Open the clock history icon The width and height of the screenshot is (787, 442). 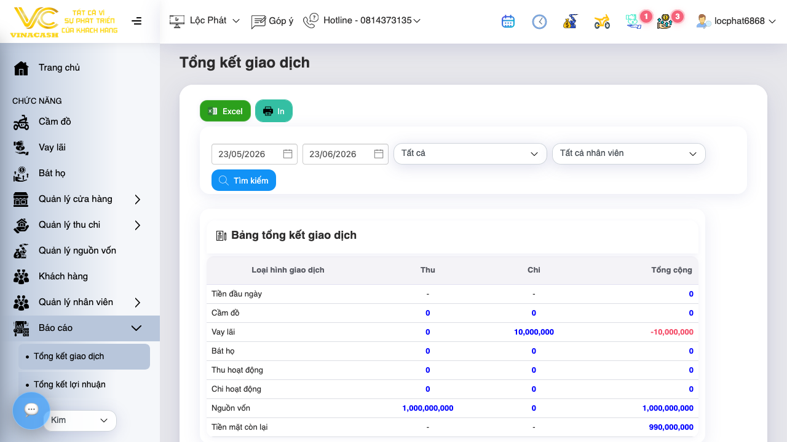539,21
